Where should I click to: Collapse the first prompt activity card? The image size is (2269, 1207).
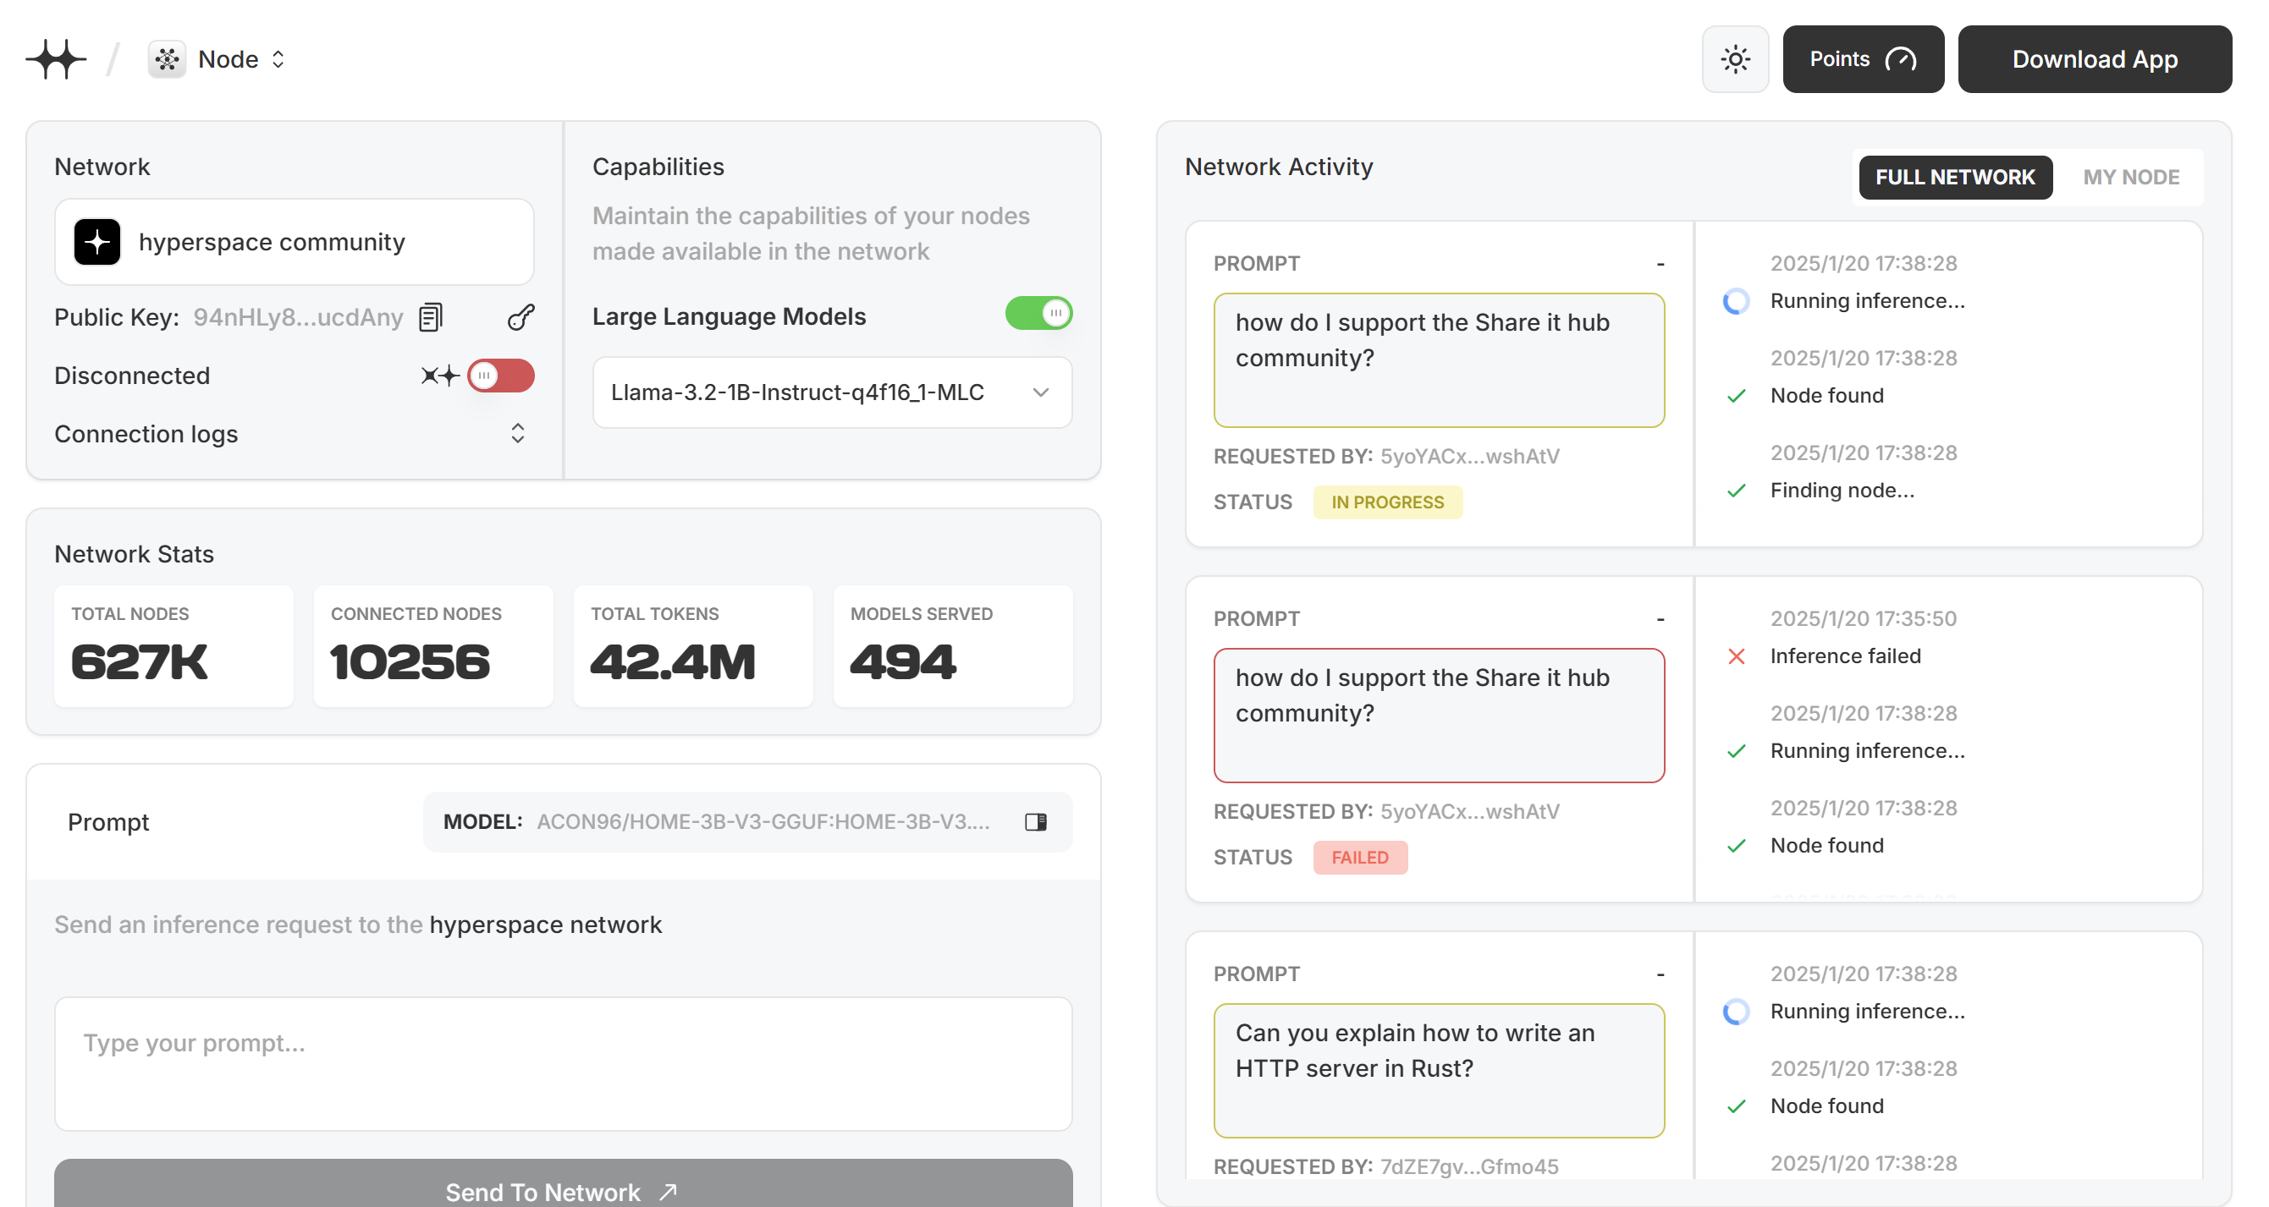pyautogui.click(x=1660, y=263)
